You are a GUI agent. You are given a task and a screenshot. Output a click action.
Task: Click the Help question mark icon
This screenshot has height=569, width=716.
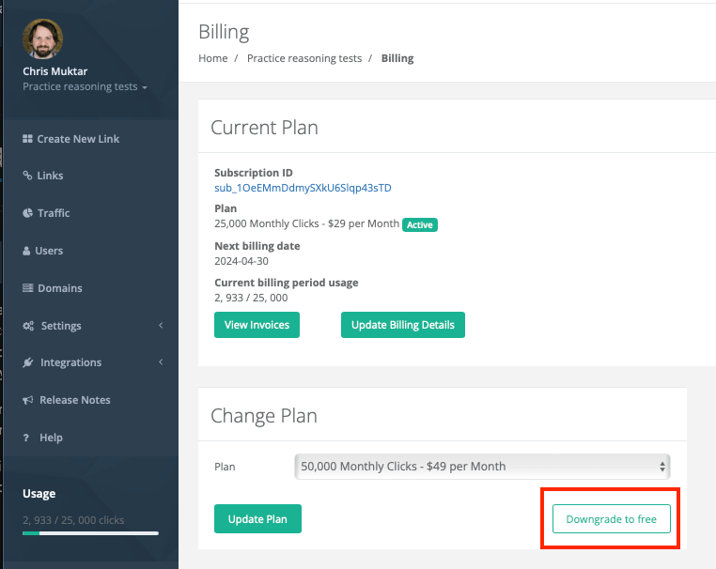(27, 438)
